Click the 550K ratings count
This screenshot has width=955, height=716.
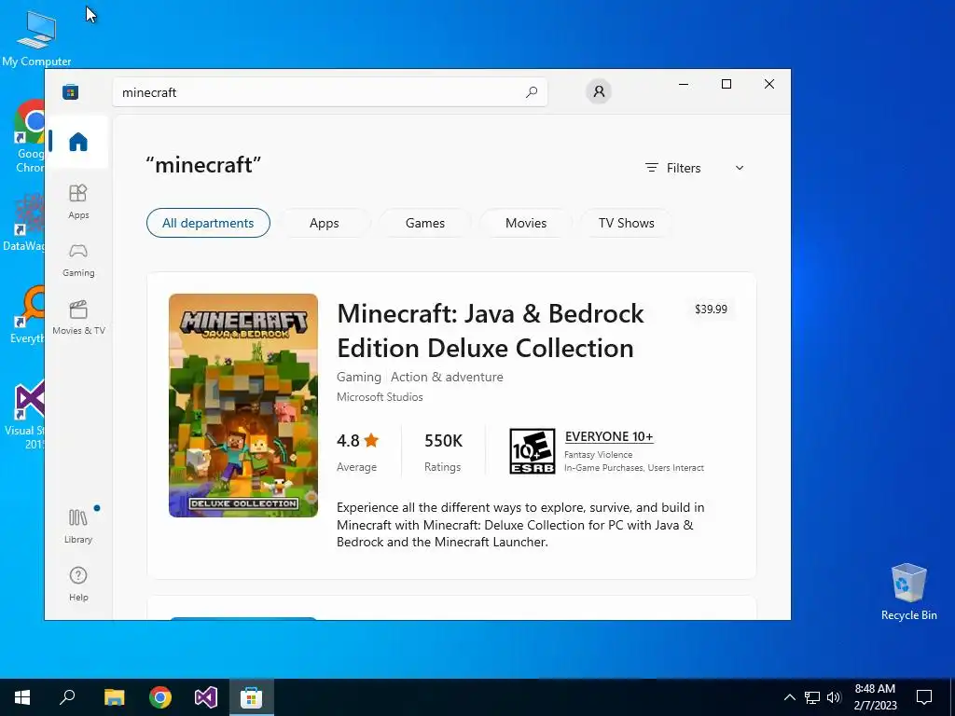[443, 440]
